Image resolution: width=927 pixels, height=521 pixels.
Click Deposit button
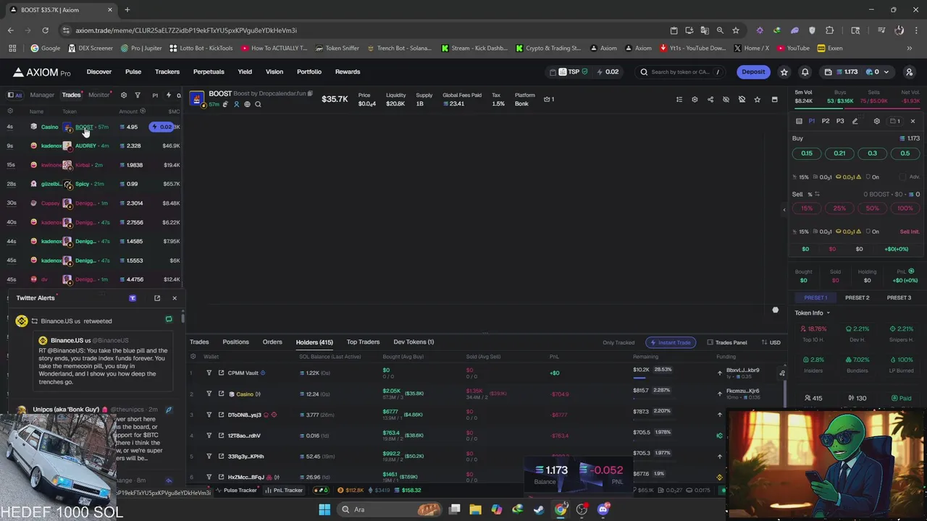click(753, 72)
